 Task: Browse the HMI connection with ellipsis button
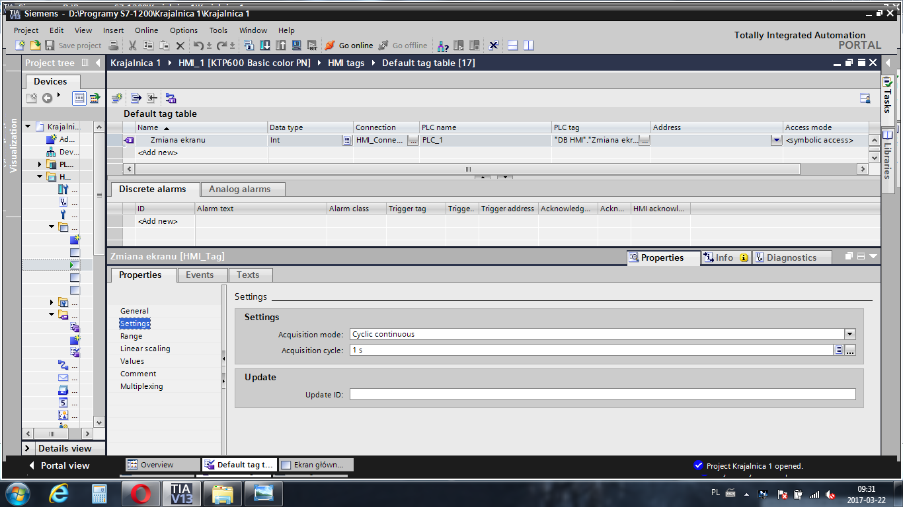click(412, 140)
